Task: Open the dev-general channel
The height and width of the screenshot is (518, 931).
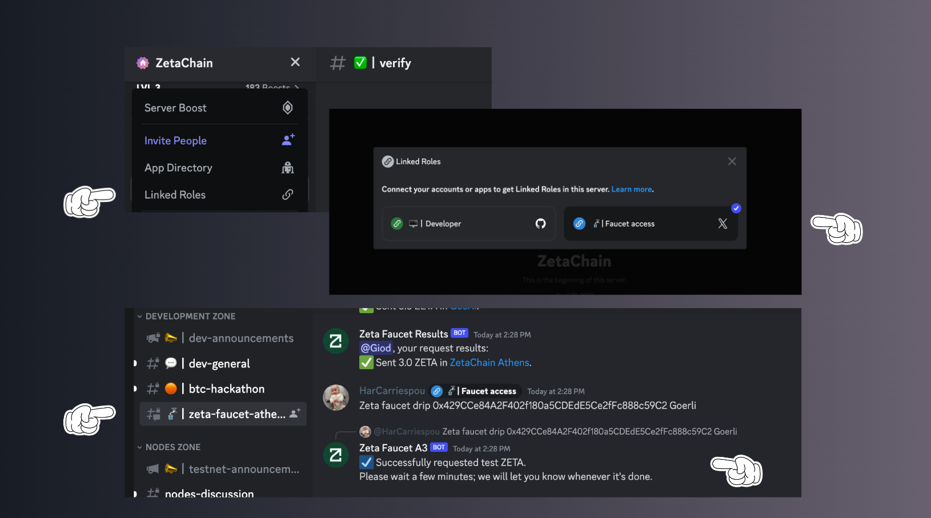Action: tap(220, 363)
